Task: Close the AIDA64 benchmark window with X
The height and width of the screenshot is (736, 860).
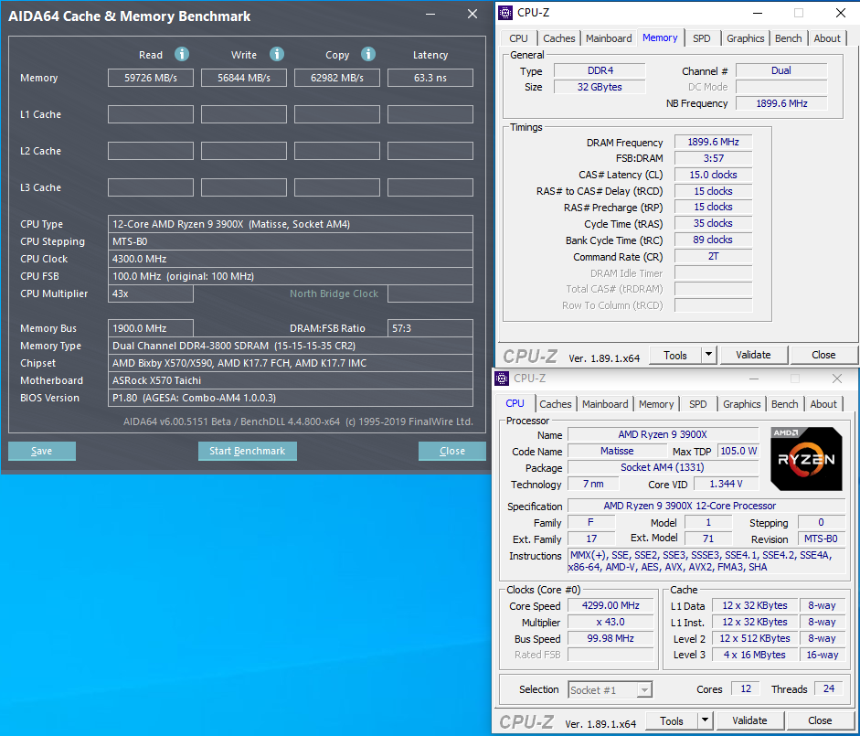Action: [x=472, y=14]
